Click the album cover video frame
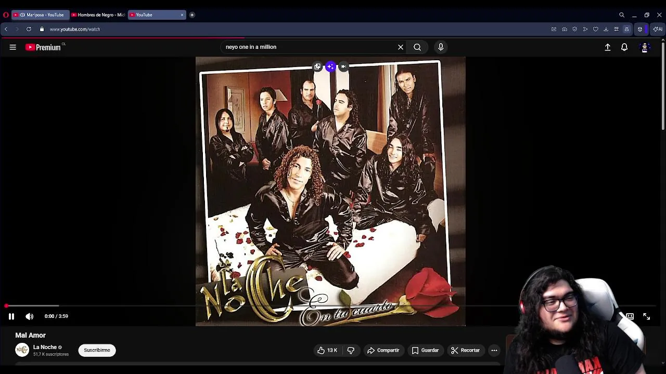The height and width of the screenshot is (374, 666). point(330,192)
